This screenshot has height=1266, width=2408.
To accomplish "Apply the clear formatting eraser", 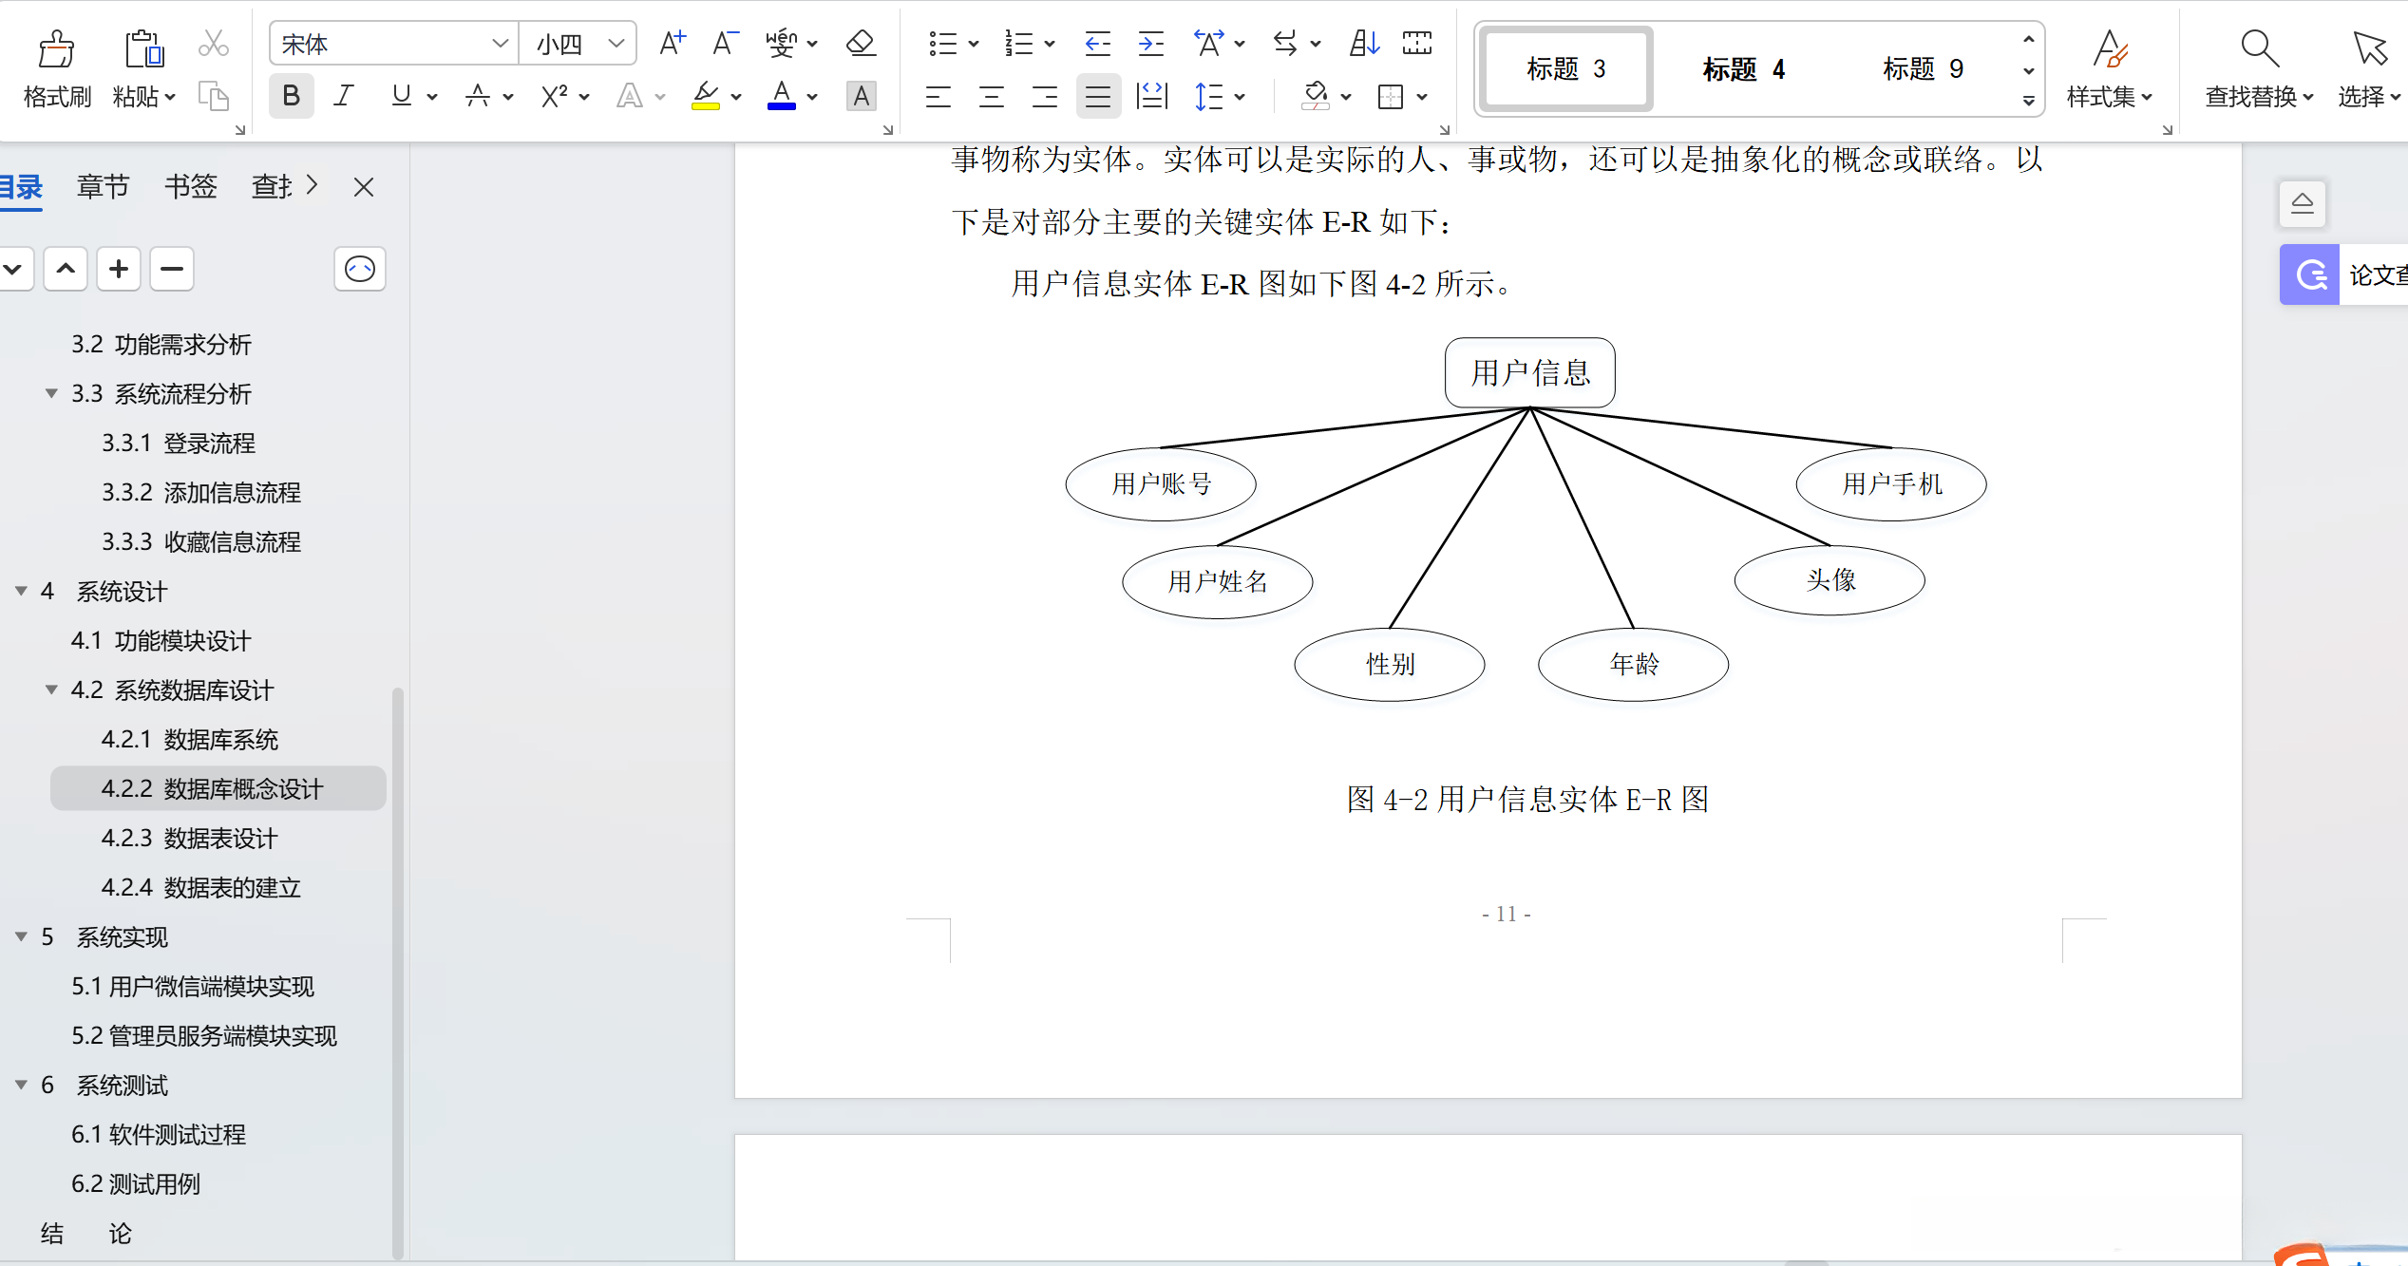I will click(x=858, y=43).
